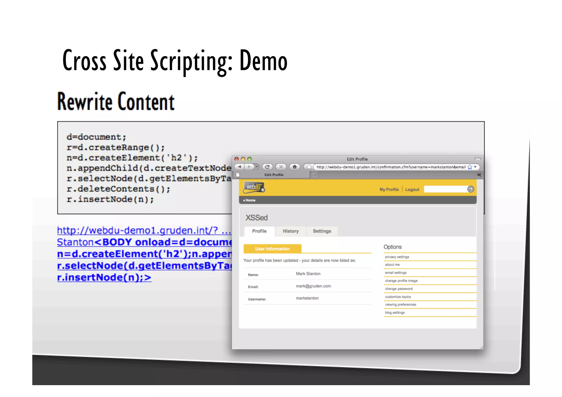Open about me option
This screenshot has height=397, width=562.
point(392,265)
